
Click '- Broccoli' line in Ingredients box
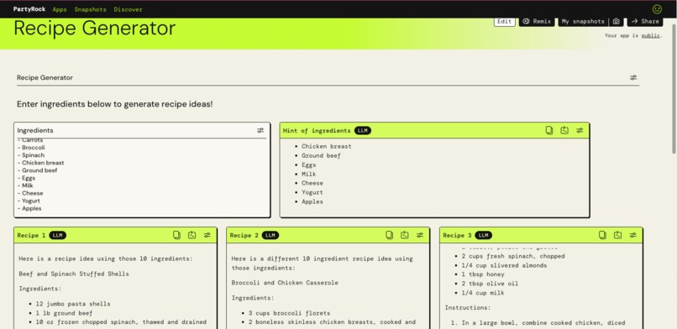[31, 148]
